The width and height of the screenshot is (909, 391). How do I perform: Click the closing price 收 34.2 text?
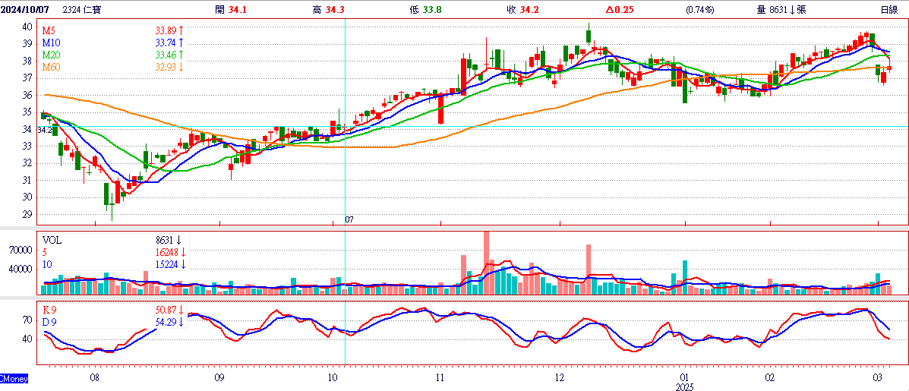point(522,9)
